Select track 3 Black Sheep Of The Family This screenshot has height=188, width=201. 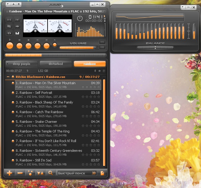pyautogui.click(x=58, y=104)
